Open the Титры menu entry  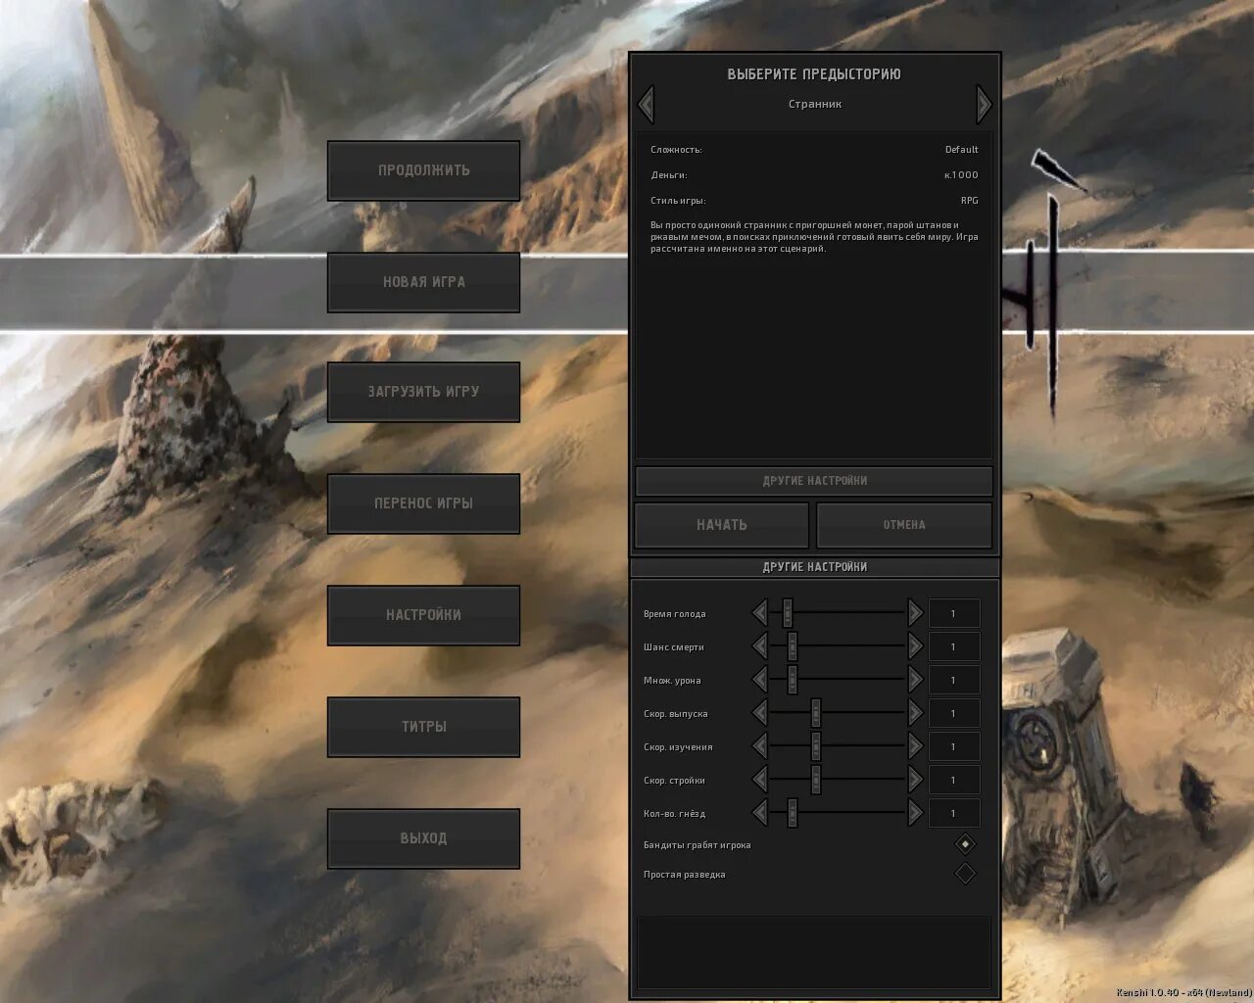(x=423, y=727)
